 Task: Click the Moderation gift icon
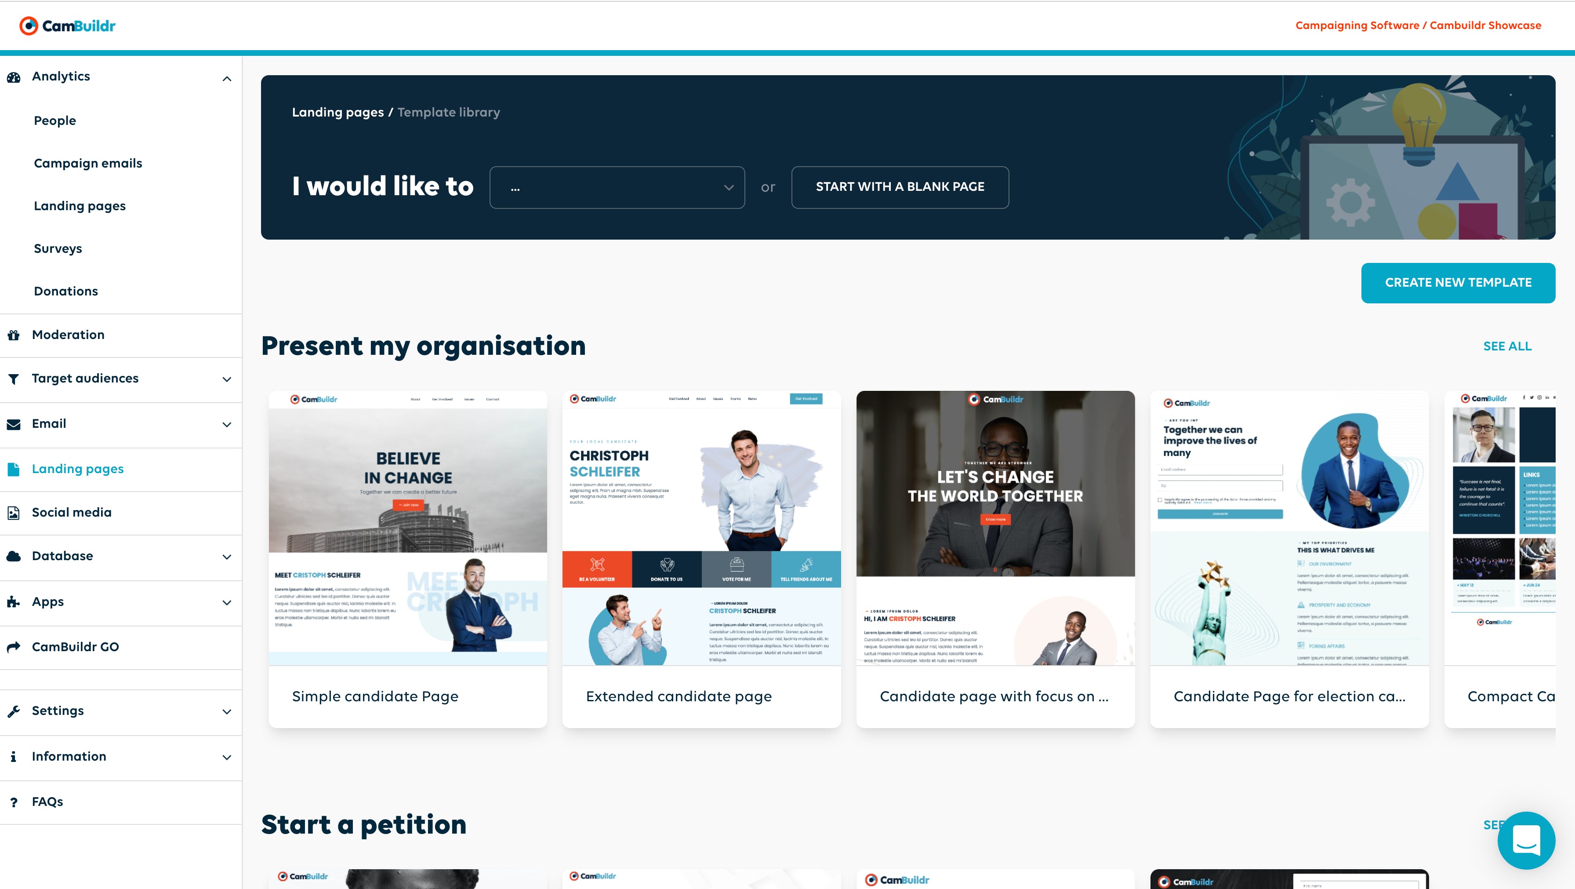(14, 335)
